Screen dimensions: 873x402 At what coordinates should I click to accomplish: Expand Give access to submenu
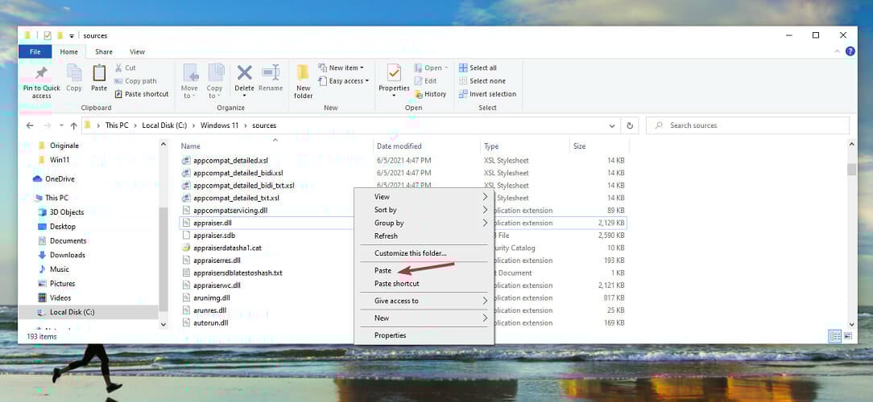pos(424,301)
